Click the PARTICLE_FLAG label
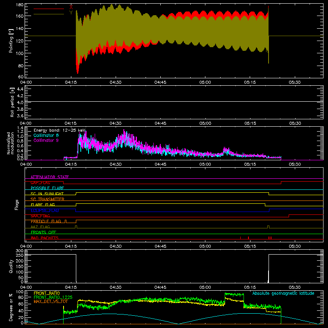The image size is (328, 328). pyautogui.click(x=46, y=221)
